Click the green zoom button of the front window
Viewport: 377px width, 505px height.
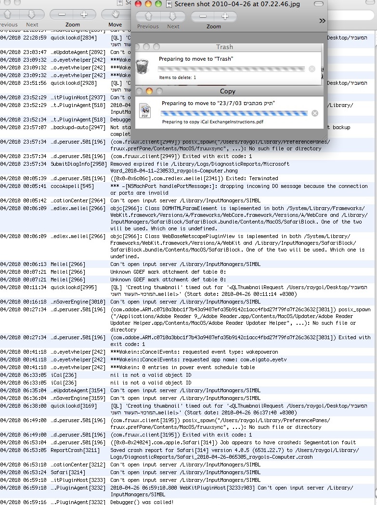pyautogui.click(x=158, y=4)
